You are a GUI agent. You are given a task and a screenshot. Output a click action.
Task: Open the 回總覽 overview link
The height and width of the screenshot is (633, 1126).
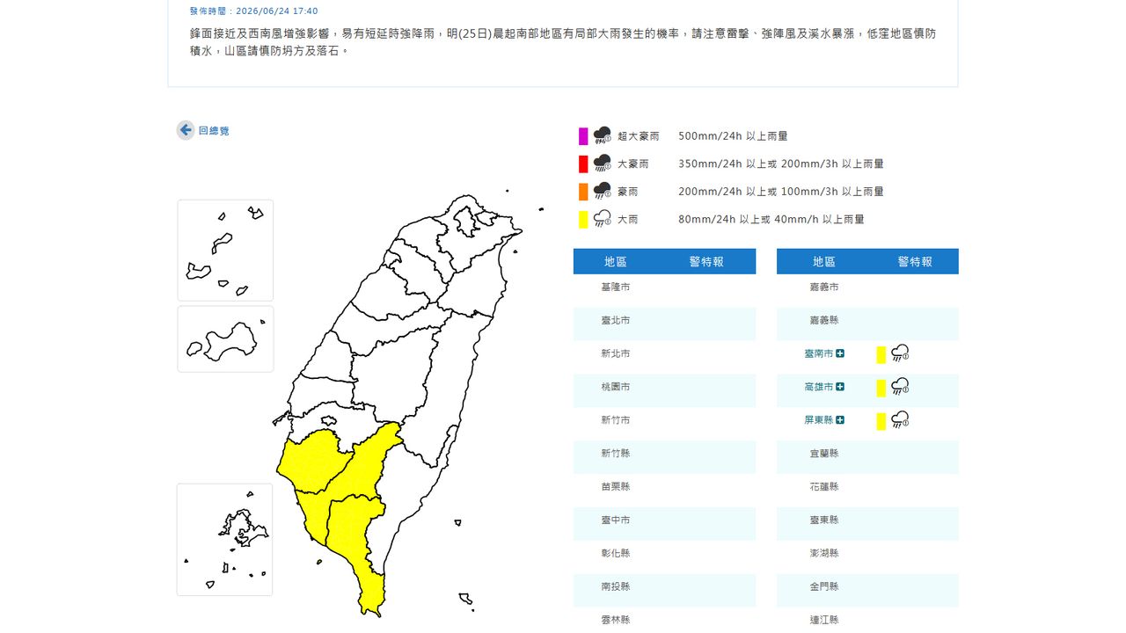[214, 131]
